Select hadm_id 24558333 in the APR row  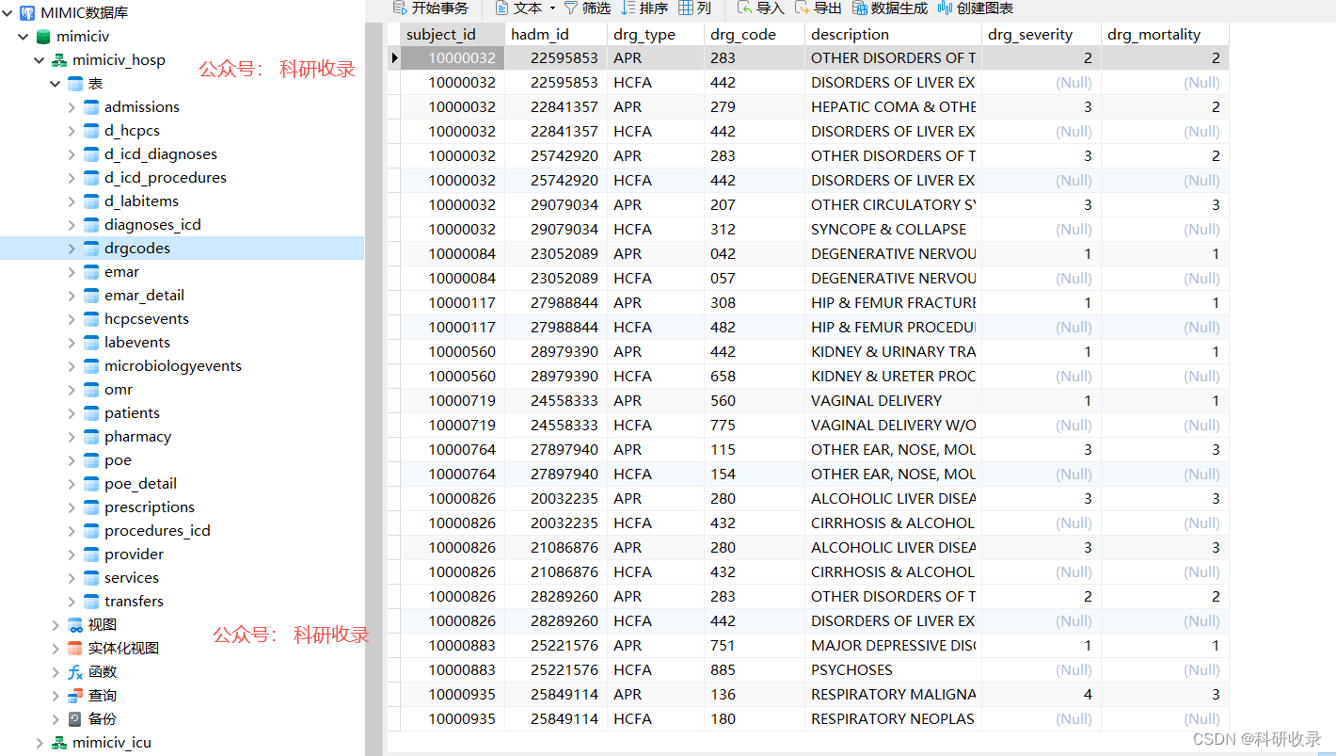click(556, 401)
